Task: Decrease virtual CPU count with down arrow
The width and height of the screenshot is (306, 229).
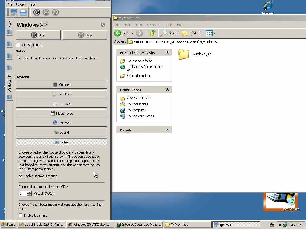Action: pos(29,195)
